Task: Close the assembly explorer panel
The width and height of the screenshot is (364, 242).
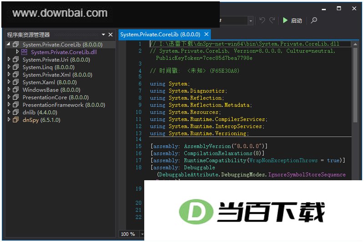Action: tap(111, 35)
